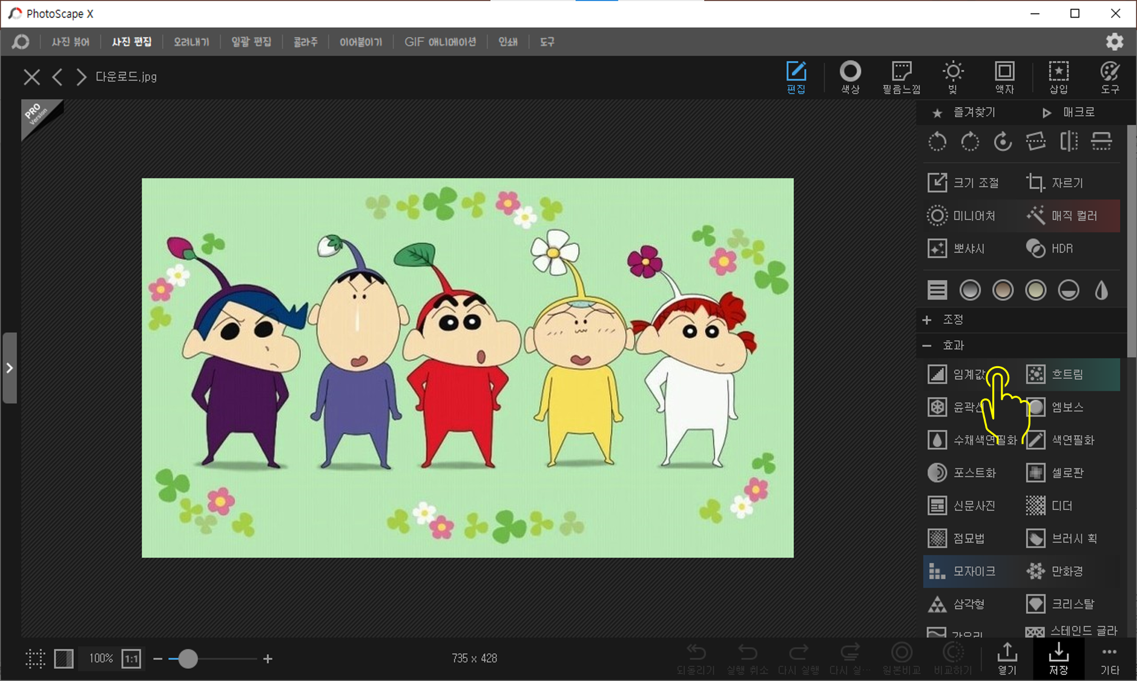Click the sepia brown circle filter icon

click(x=1003, y=290)
